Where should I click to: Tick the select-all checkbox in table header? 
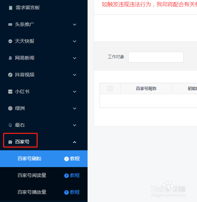pos(110,89)
